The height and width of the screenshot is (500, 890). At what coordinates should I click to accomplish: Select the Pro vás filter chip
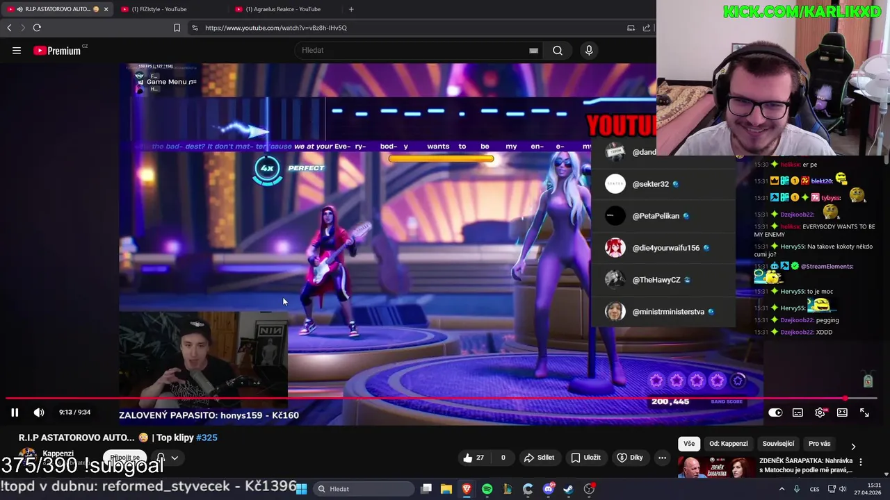pos(819,444)
